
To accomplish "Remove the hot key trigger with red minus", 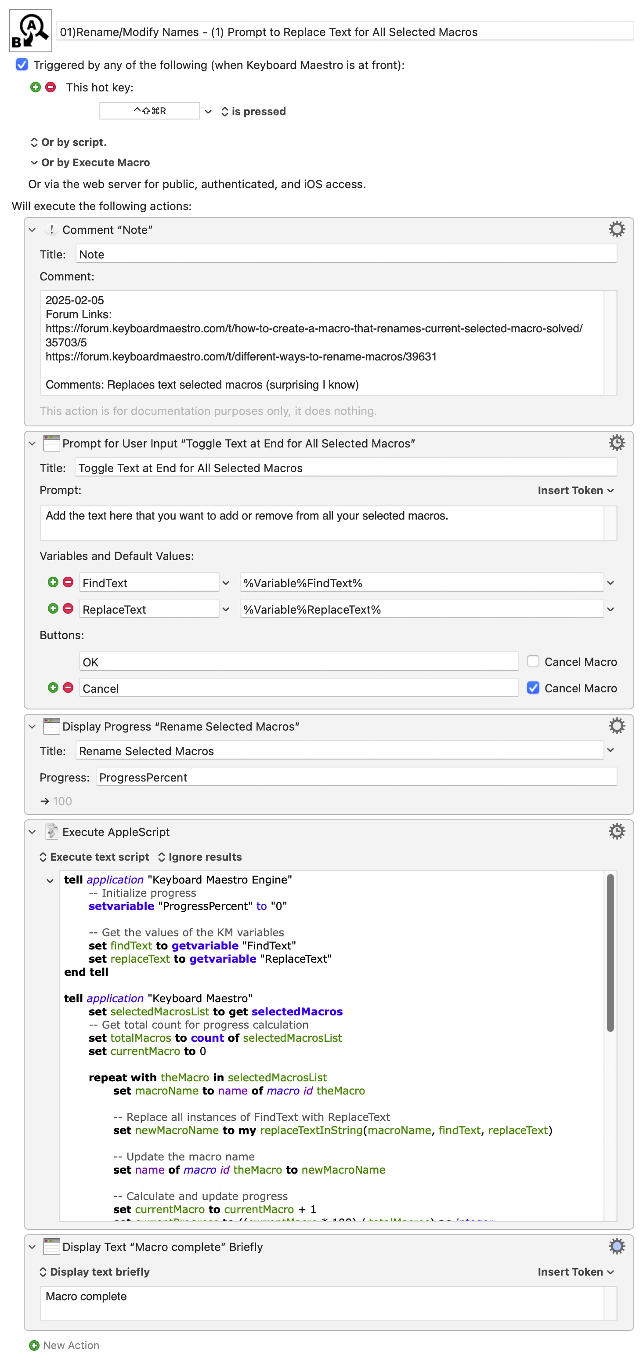I will [51, 87].
